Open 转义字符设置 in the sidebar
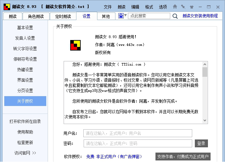 tap(25, 49)
